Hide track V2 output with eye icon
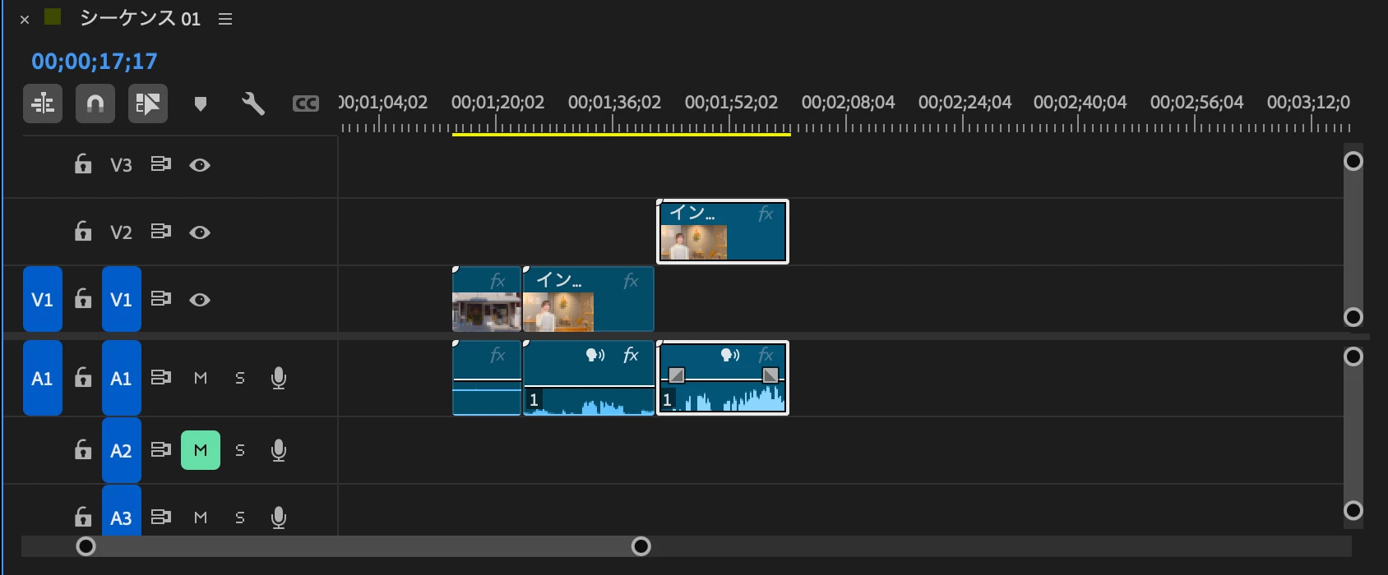The image size is (1388, 575). [x=200, y=232]
